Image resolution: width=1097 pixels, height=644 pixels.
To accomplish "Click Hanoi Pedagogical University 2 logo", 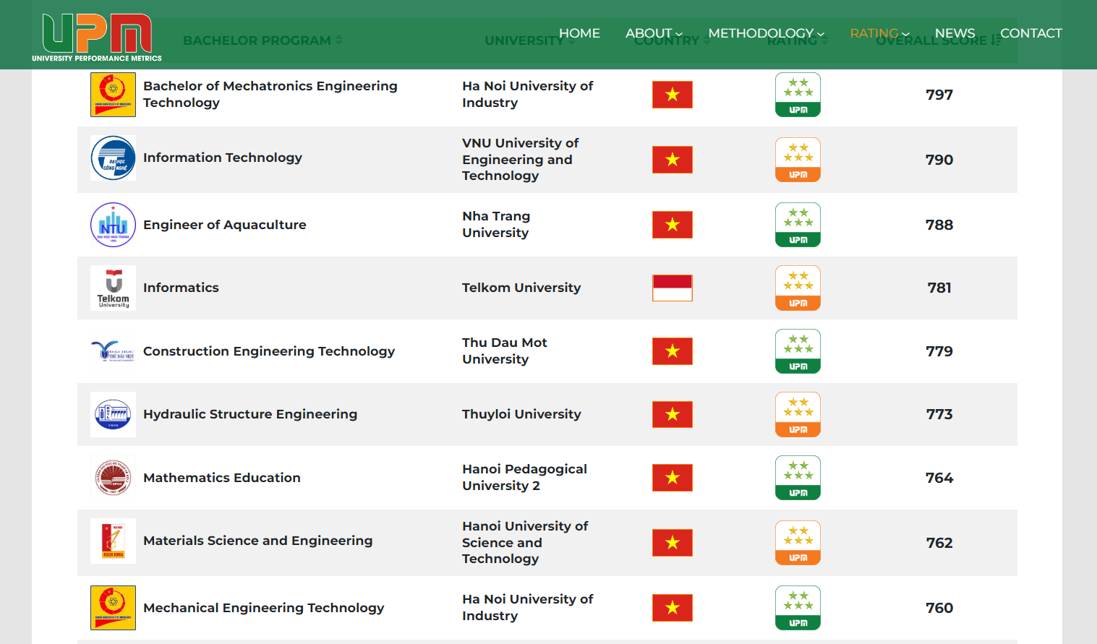I will (x=113, y=478).
